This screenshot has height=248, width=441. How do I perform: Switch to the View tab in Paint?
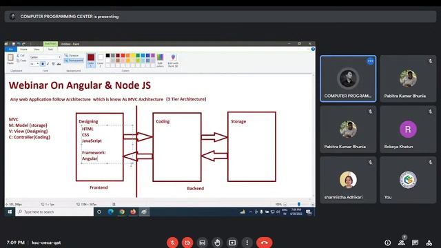click(x=37, y=49)
